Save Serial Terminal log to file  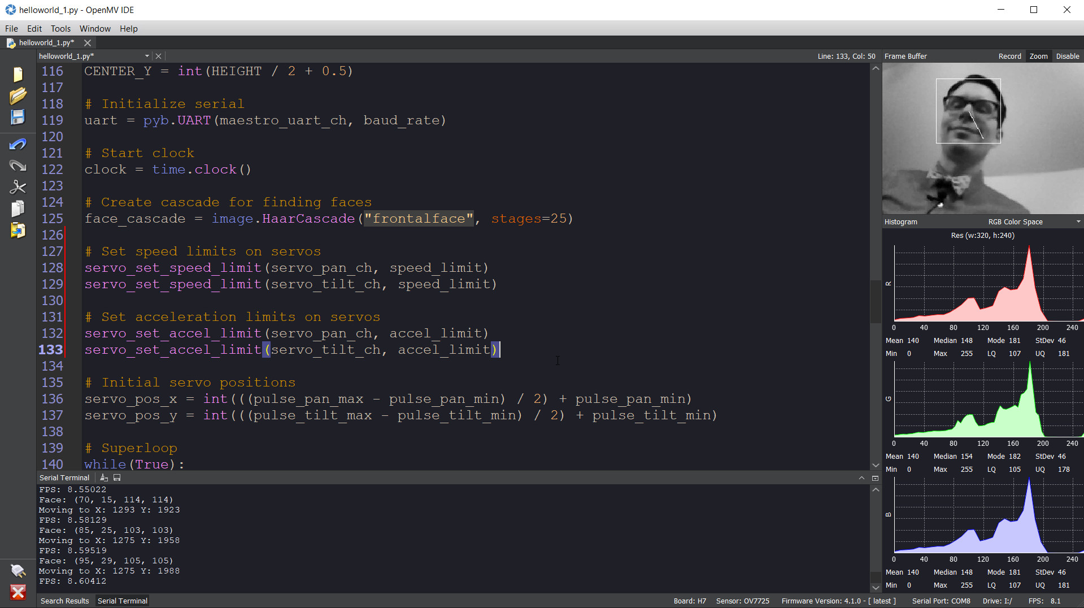pos(117,477)
